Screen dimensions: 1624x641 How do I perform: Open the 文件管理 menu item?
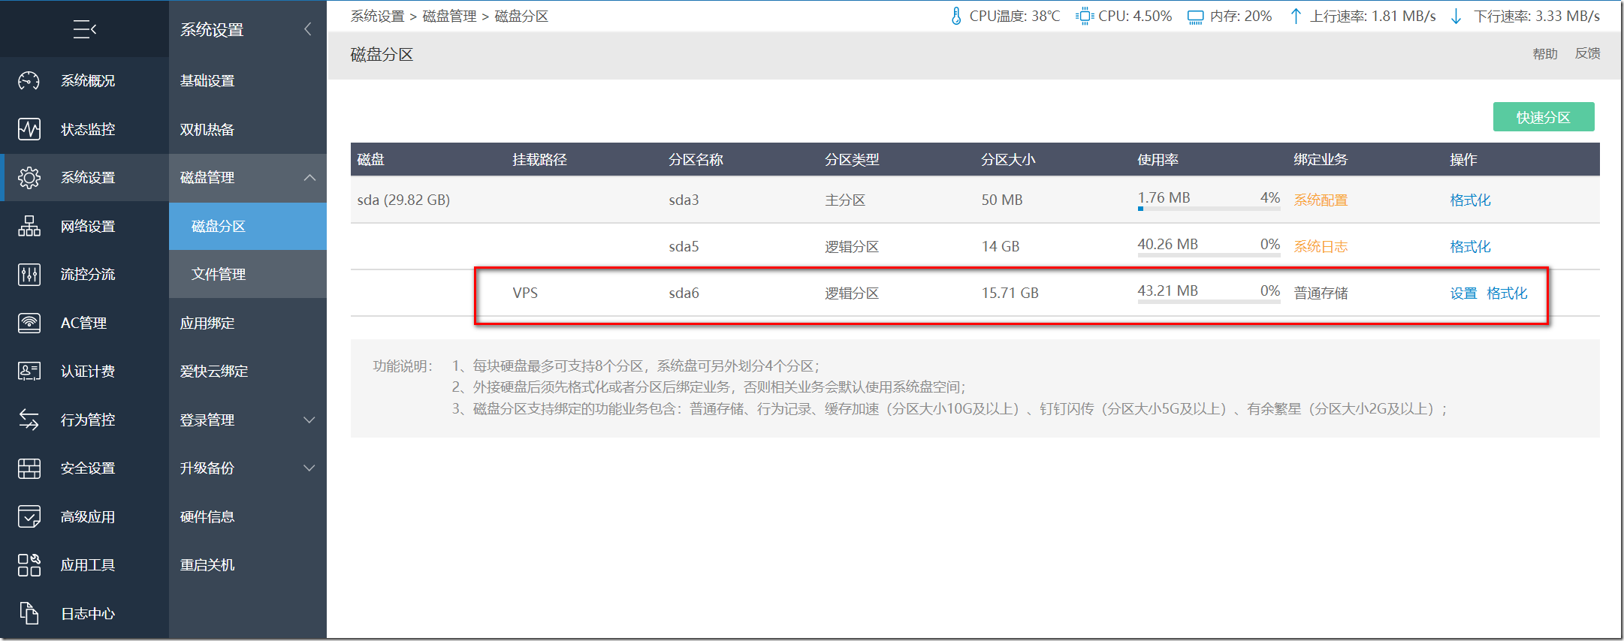pyautogui.click(x=219, y=275)
